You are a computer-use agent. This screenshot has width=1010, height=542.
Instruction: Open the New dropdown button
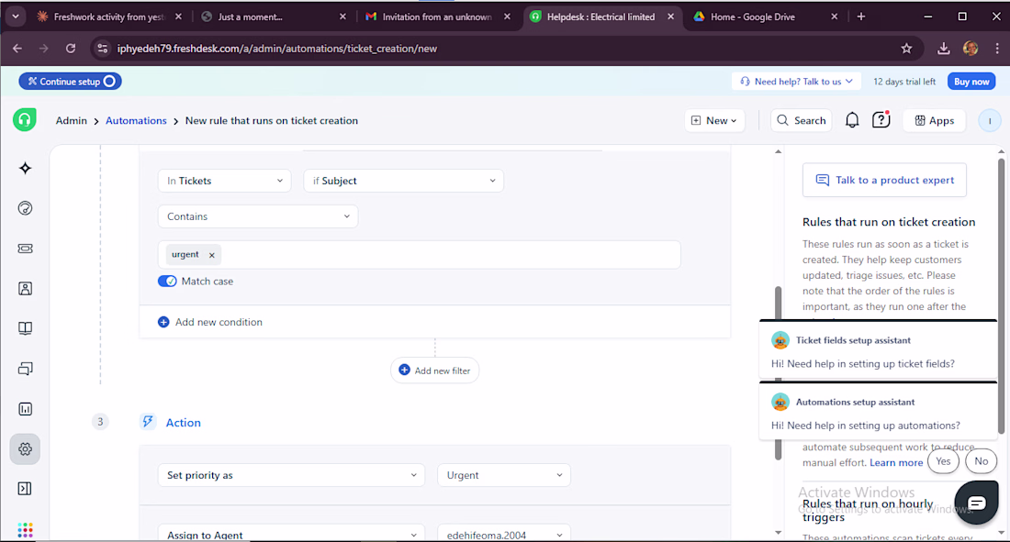coord(714,120)
